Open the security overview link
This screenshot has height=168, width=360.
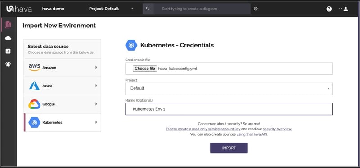click(277, 129)
